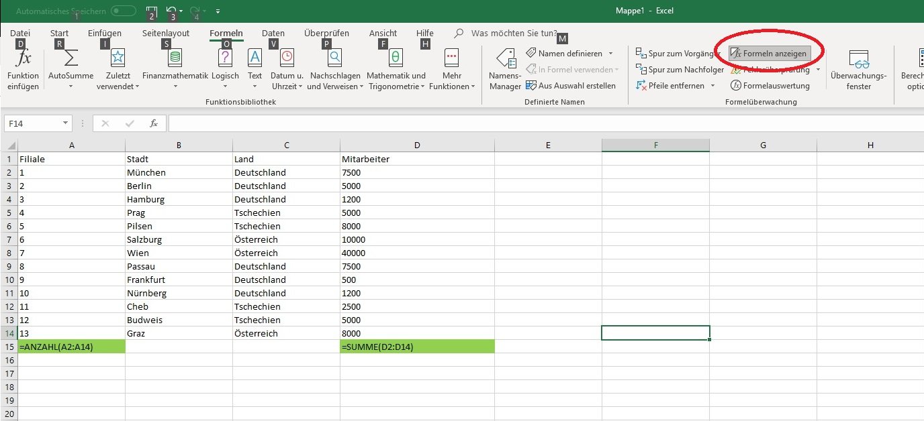Screen dimensions: 924x421
Task: Open the Datum u. Uhrzeit functions
Action: click(x=287, y=58)
